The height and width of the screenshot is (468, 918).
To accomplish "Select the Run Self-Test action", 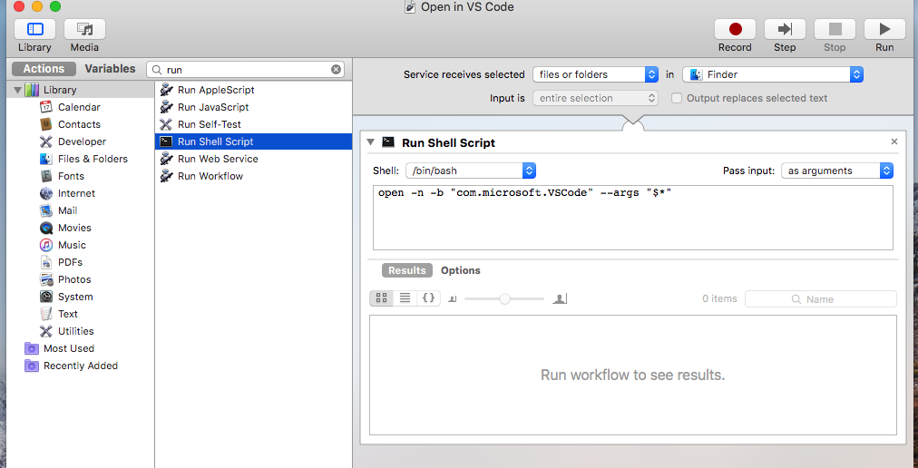I will (253, 124).
